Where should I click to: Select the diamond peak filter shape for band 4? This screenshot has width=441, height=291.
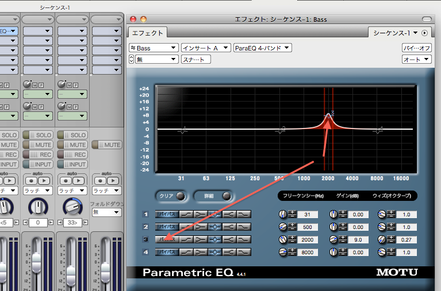[215, 252]
